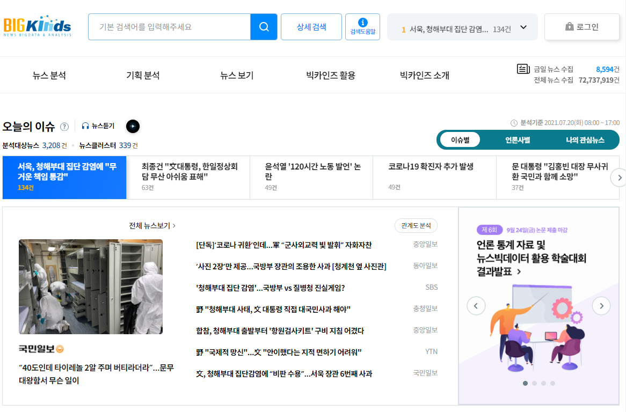Switch to the 이슈별 view toggle

[460, 140]
